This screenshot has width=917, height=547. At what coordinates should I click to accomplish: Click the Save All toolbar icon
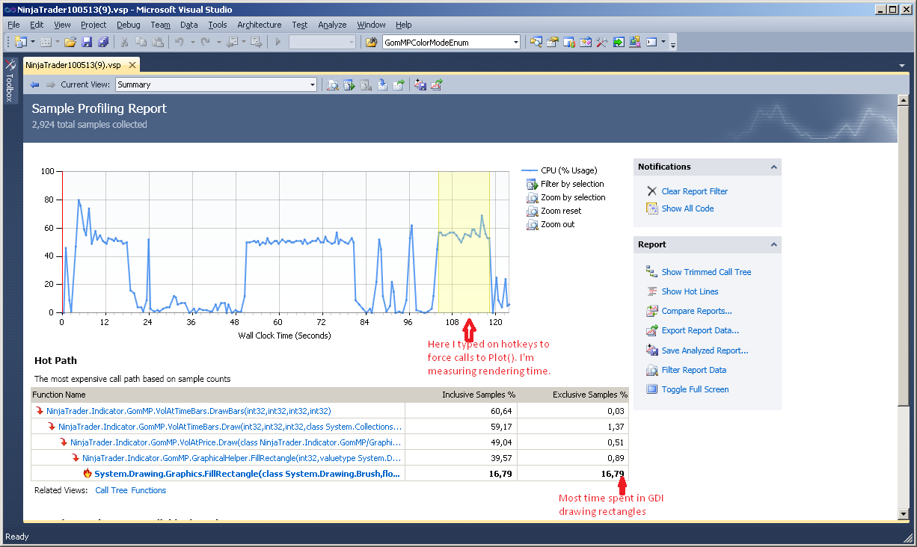tap(103, 43)
